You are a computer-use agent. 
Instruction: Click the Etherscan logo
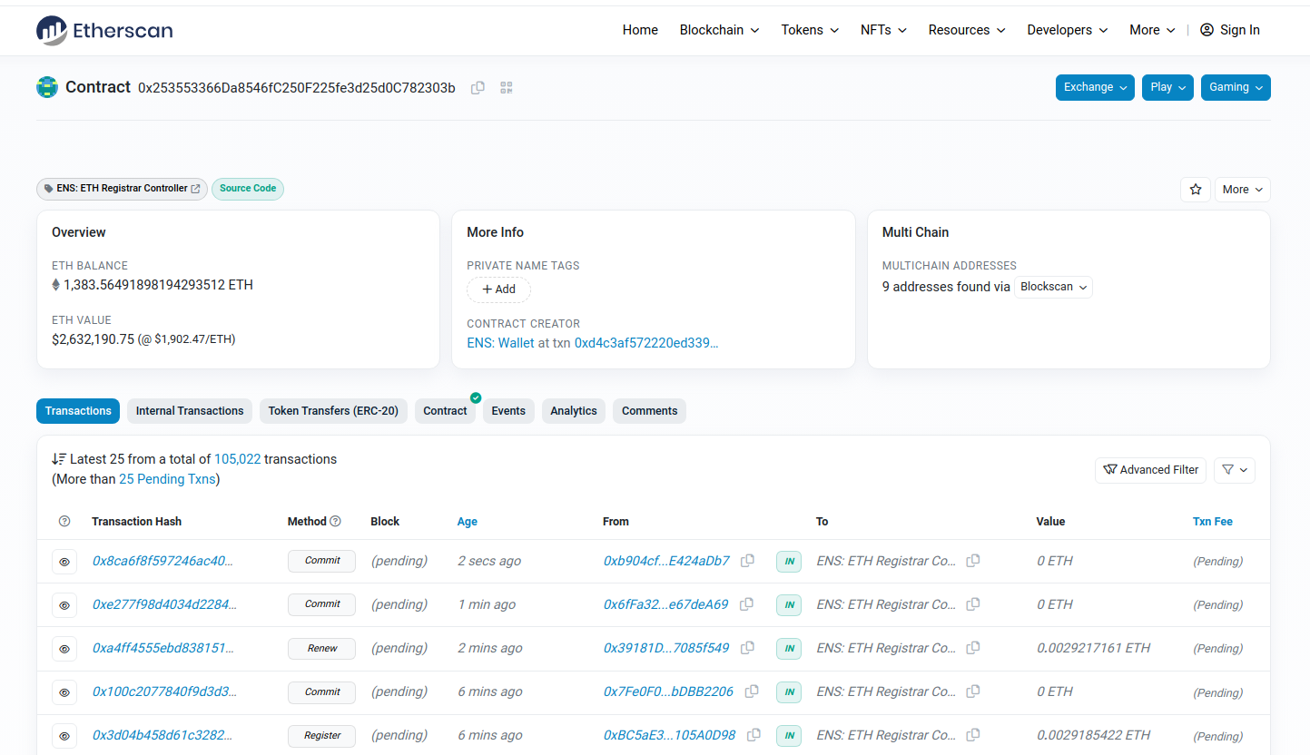click(x=104, y=30)
